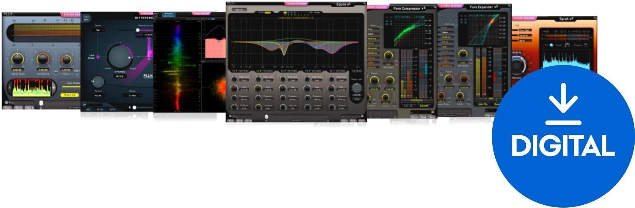Click the L.I.D. knob in Pure Compressor
The image size is (635, 208).
386,98
